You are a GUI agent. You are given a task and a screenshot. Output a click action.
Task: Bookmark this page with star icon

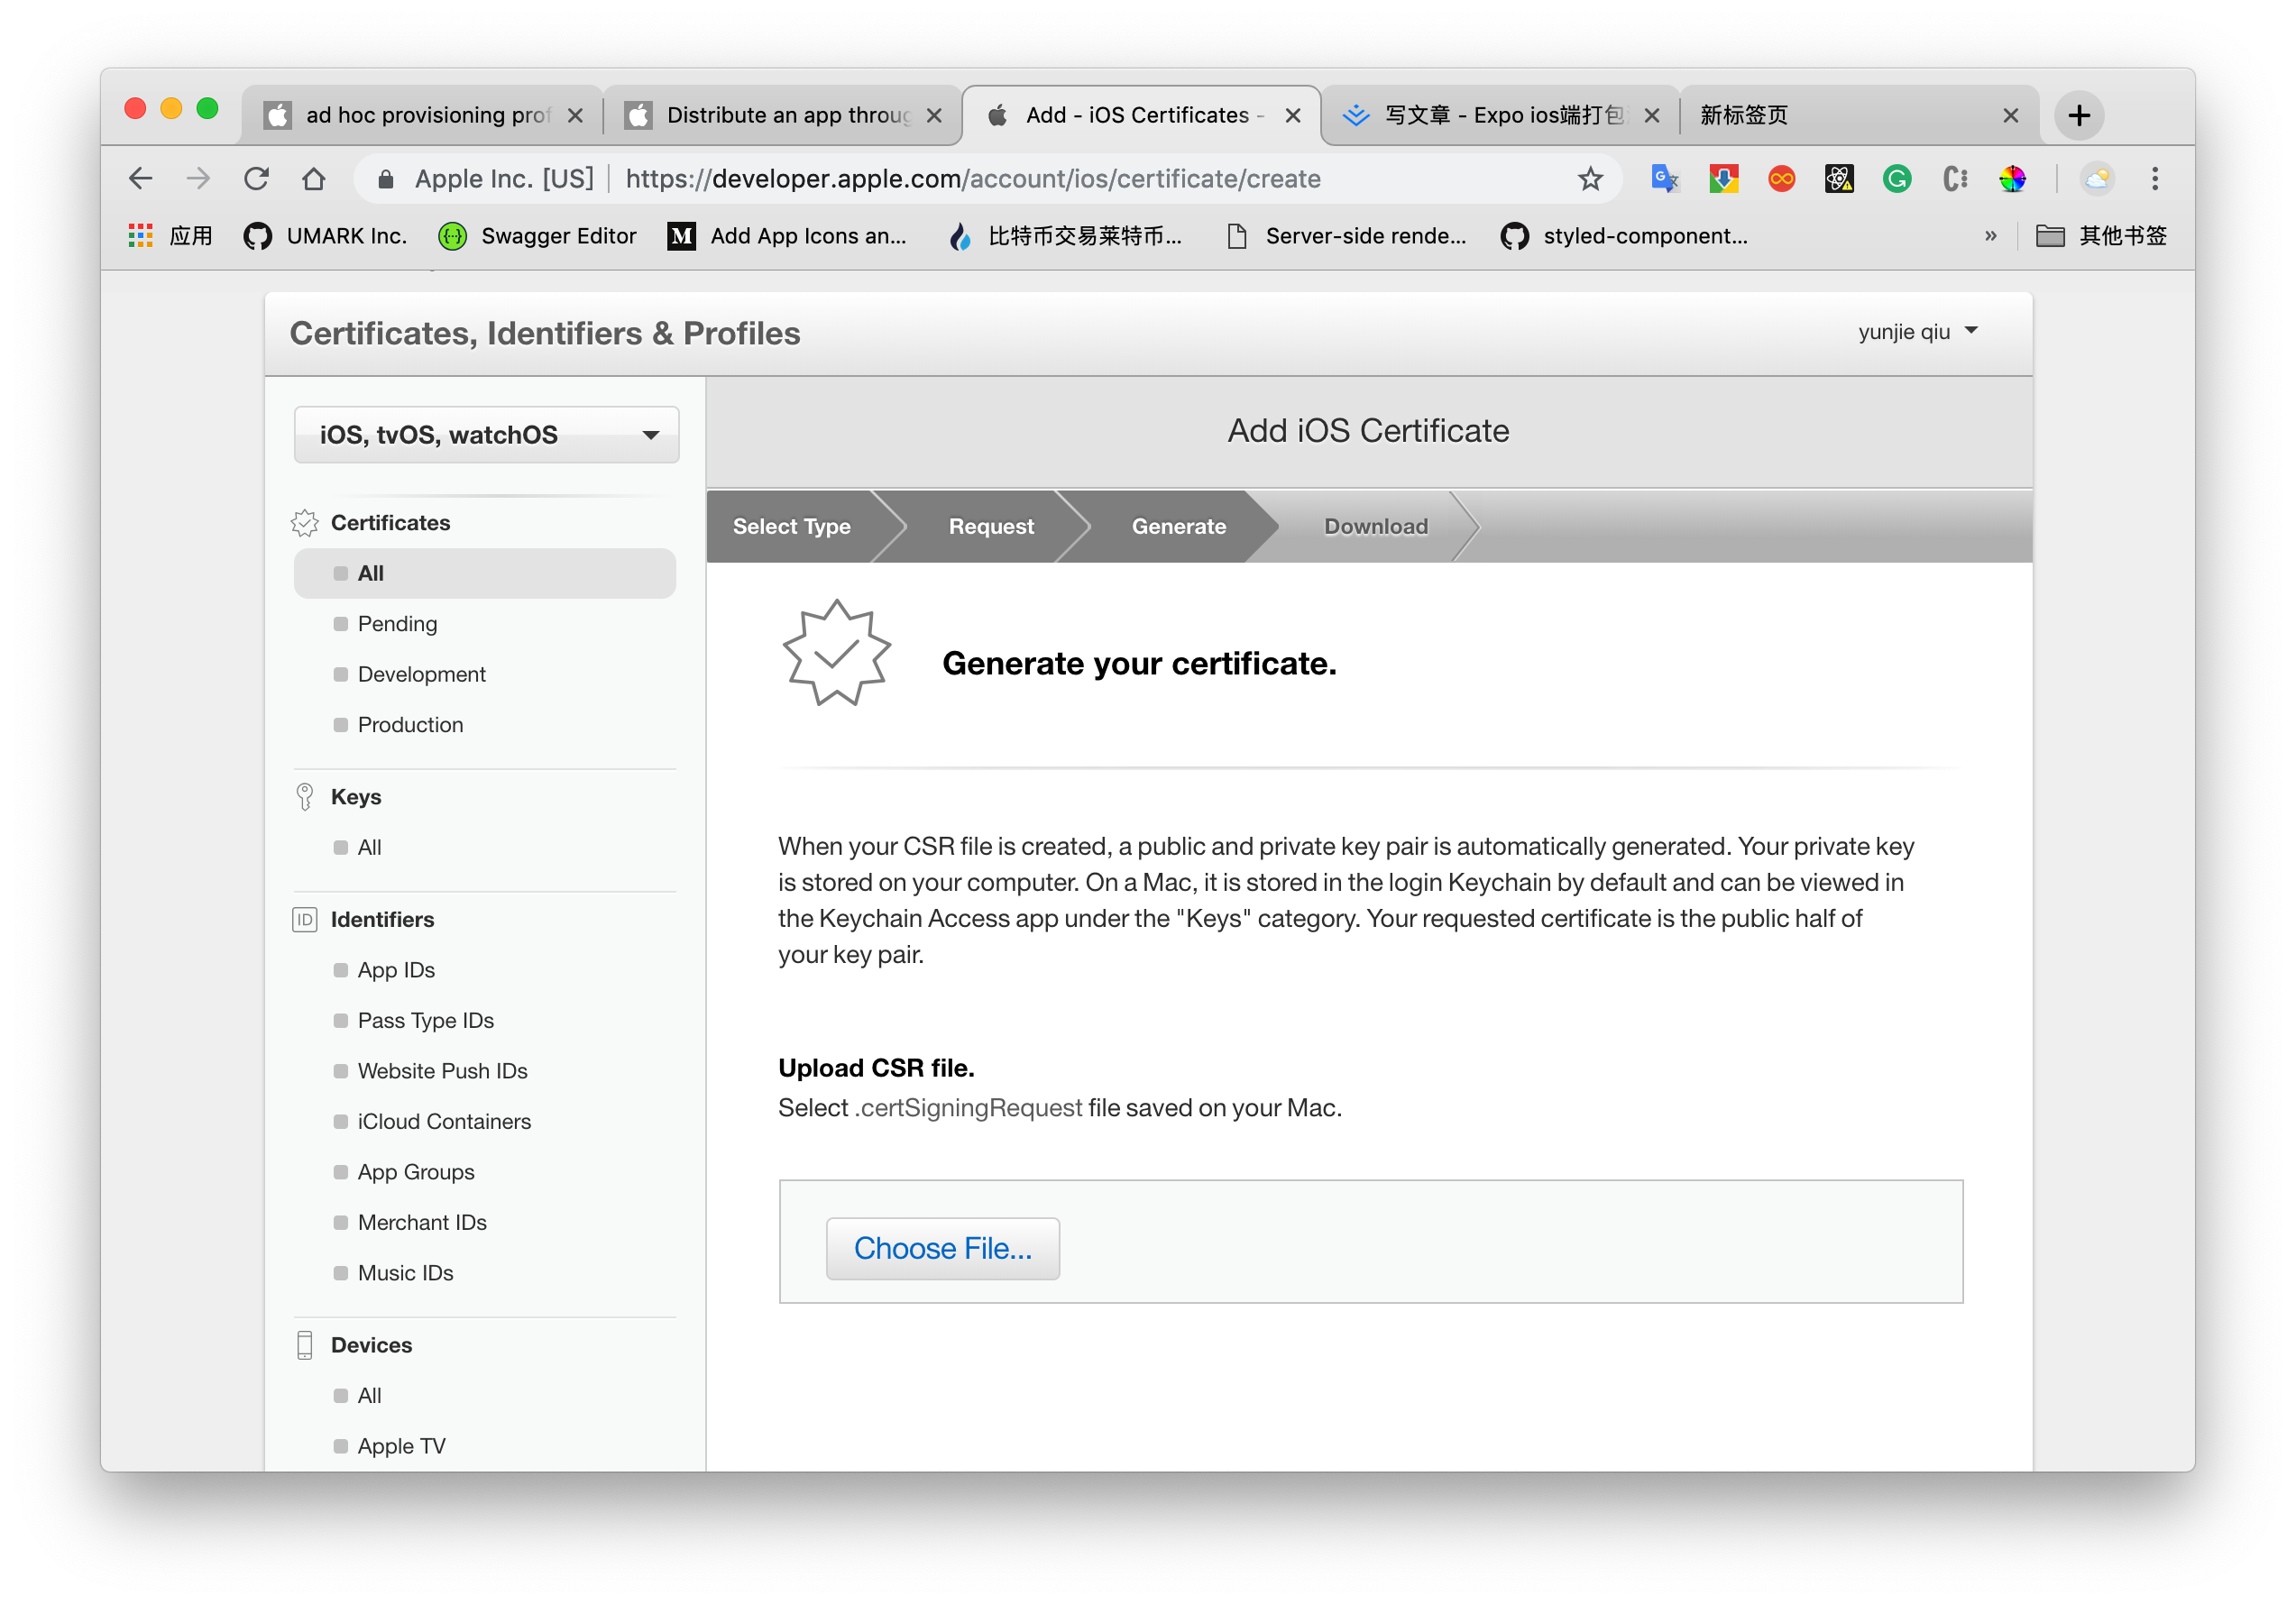point(1590,179)
